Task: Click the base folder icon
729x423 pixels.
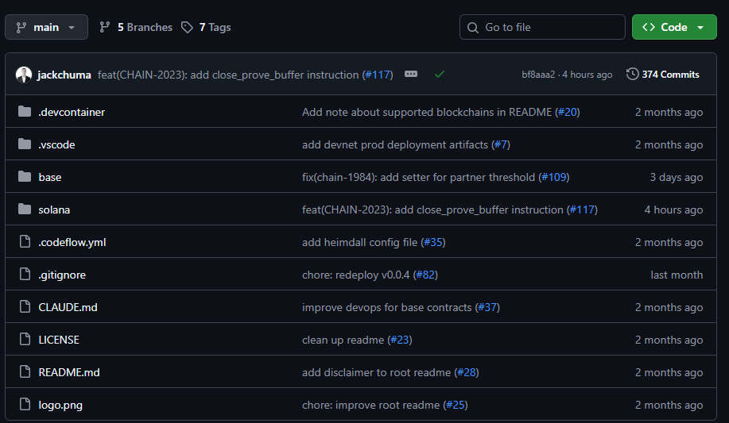Action: (x=25, y=177)
